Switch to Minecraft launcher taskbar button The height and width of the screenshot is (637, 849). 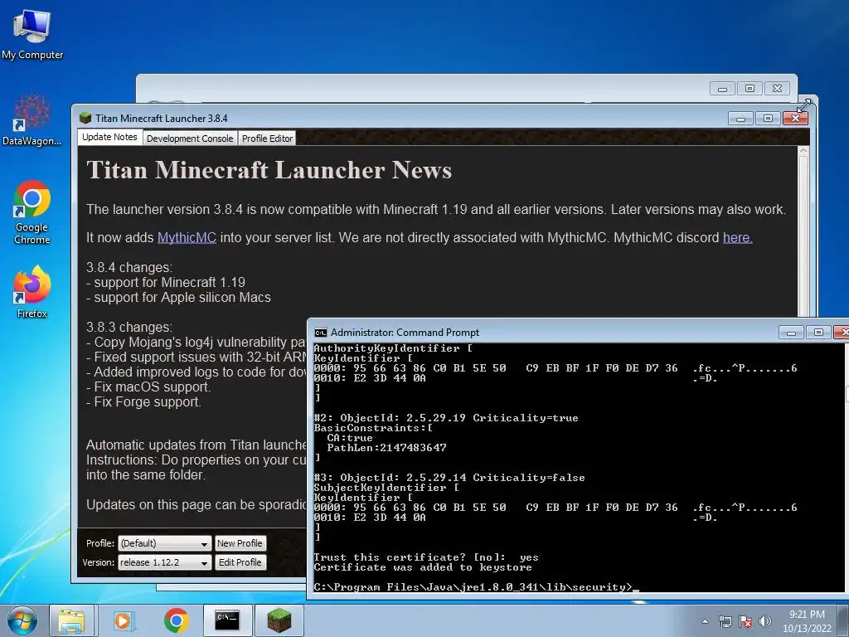[x=279, y=620]
